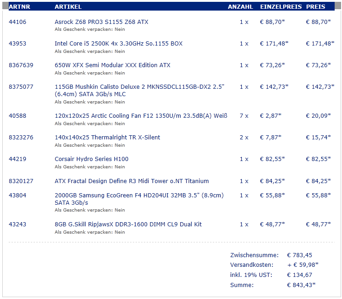342x299 pixels.
Task: Click unit price € 2,87
Action: point(271,115)
